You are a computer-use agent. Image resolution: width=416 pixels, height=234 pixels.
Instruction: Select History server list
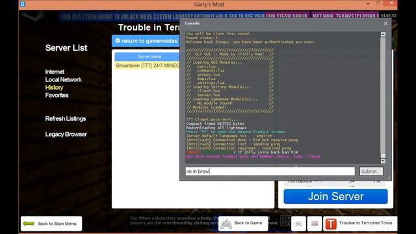click(54, 88)
